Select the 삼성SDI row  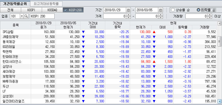[x=108, y=96]
